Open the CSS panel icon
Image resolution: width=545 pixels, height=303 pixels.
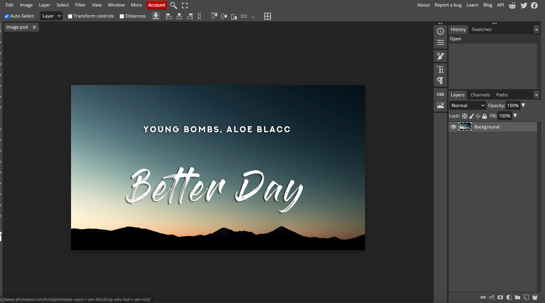441,94
